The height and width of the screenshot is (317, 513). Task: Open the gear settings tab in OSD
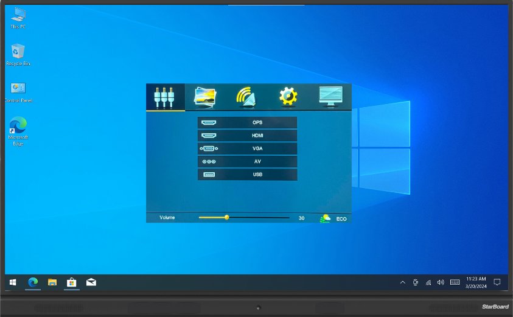[288, 97]
